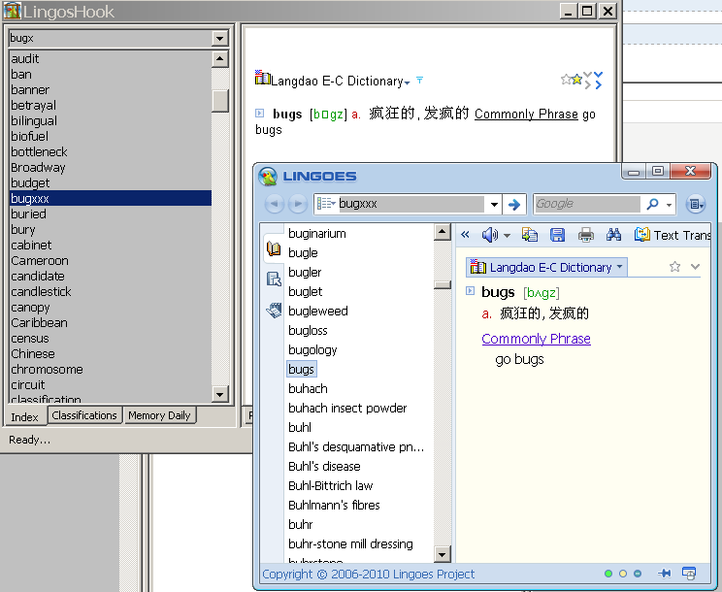The height and width of the screenshot is (592, 722).
Task: Click Copyright Lingoes Project link
Action: [x=369, y=575]
